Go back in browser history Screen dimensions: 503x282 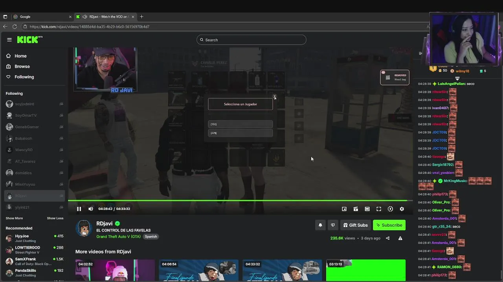point(5,27)
